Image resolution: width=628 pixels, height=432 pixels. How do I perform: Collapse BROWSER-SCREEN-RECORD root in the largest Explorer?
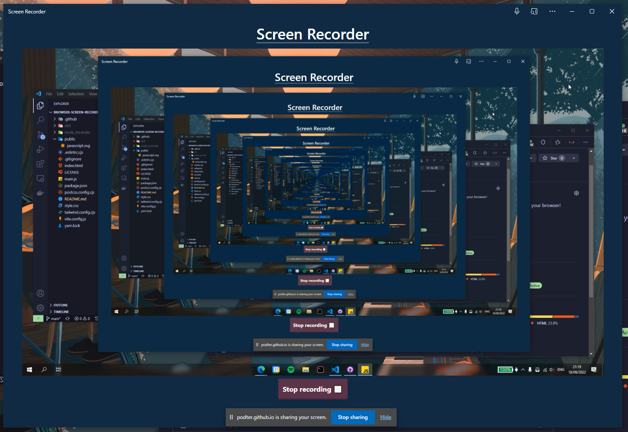click(74, 112)
